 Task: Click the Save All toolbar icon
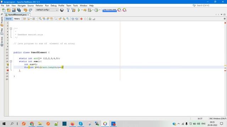19,10
